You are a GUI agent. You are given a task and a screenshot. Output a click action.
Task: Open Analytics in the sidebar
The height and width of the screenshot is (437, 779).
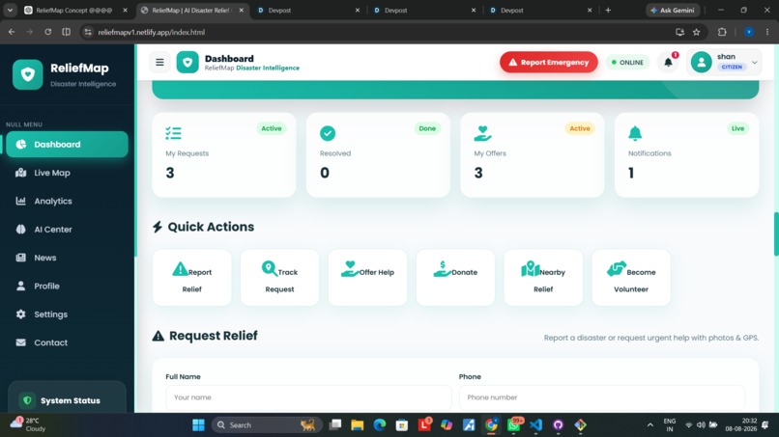pyautogui.click(x=67, y=201)
